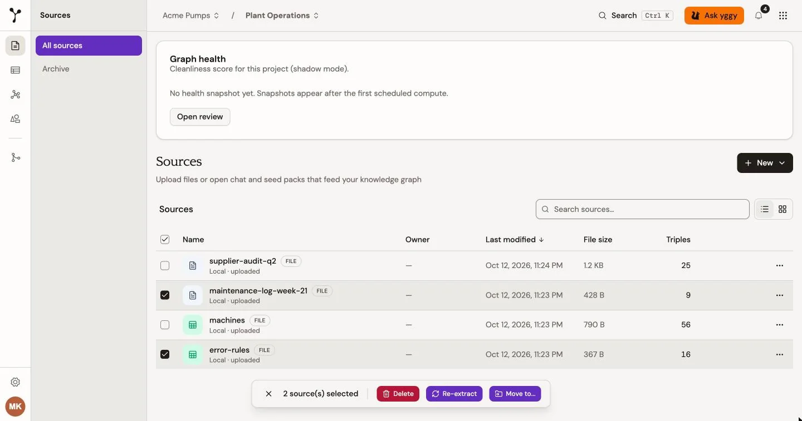Open the knowledge graph icon in sidebar
Screen dimensions: 802x421
click(x=16, y=95)
